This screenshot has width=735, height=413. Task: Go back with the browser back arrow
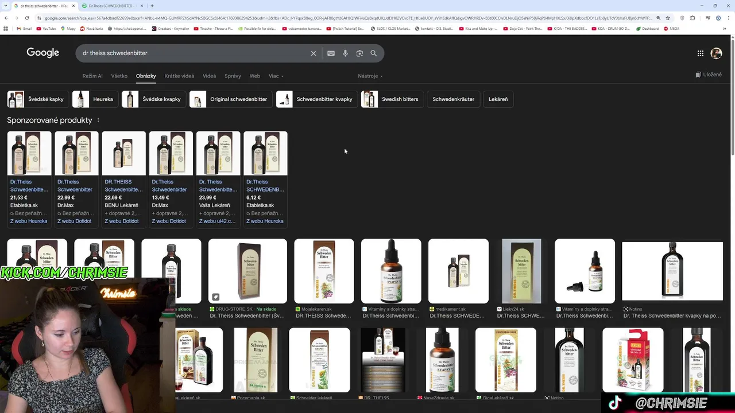coord(7,18)
